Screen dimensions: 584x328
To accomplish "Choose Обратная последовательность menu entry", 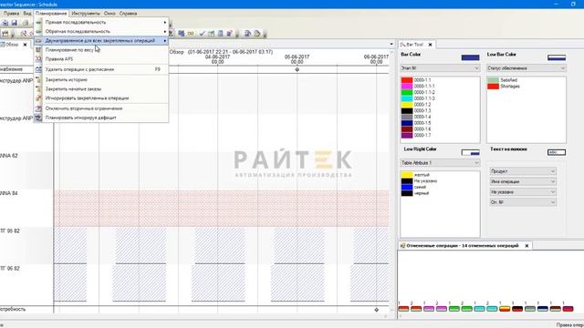I will (101, 32).
